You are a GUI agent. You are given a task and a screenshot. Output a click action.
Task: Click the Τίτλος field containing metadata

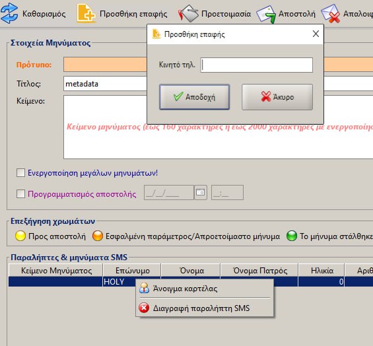[105, 83]
